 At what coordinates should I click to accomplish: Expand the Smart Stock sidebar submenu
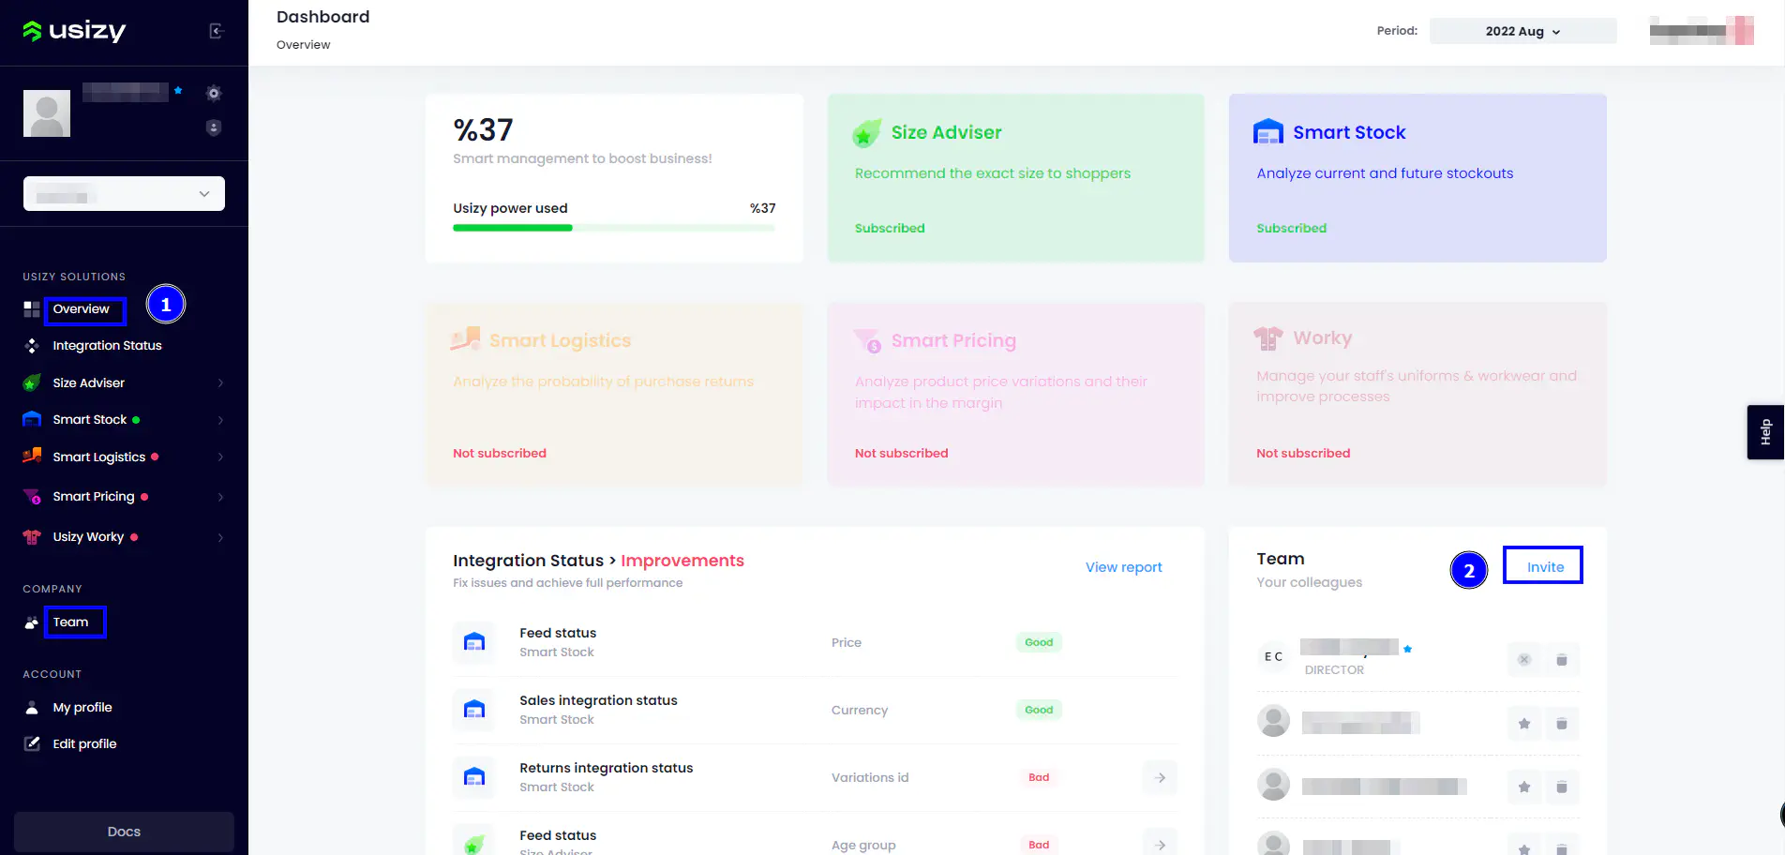[220, 420]
